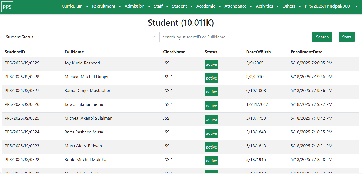Open the Student Status filter dropdown
The height and width of the screenshot is (174, 362).
coord(81,37)
